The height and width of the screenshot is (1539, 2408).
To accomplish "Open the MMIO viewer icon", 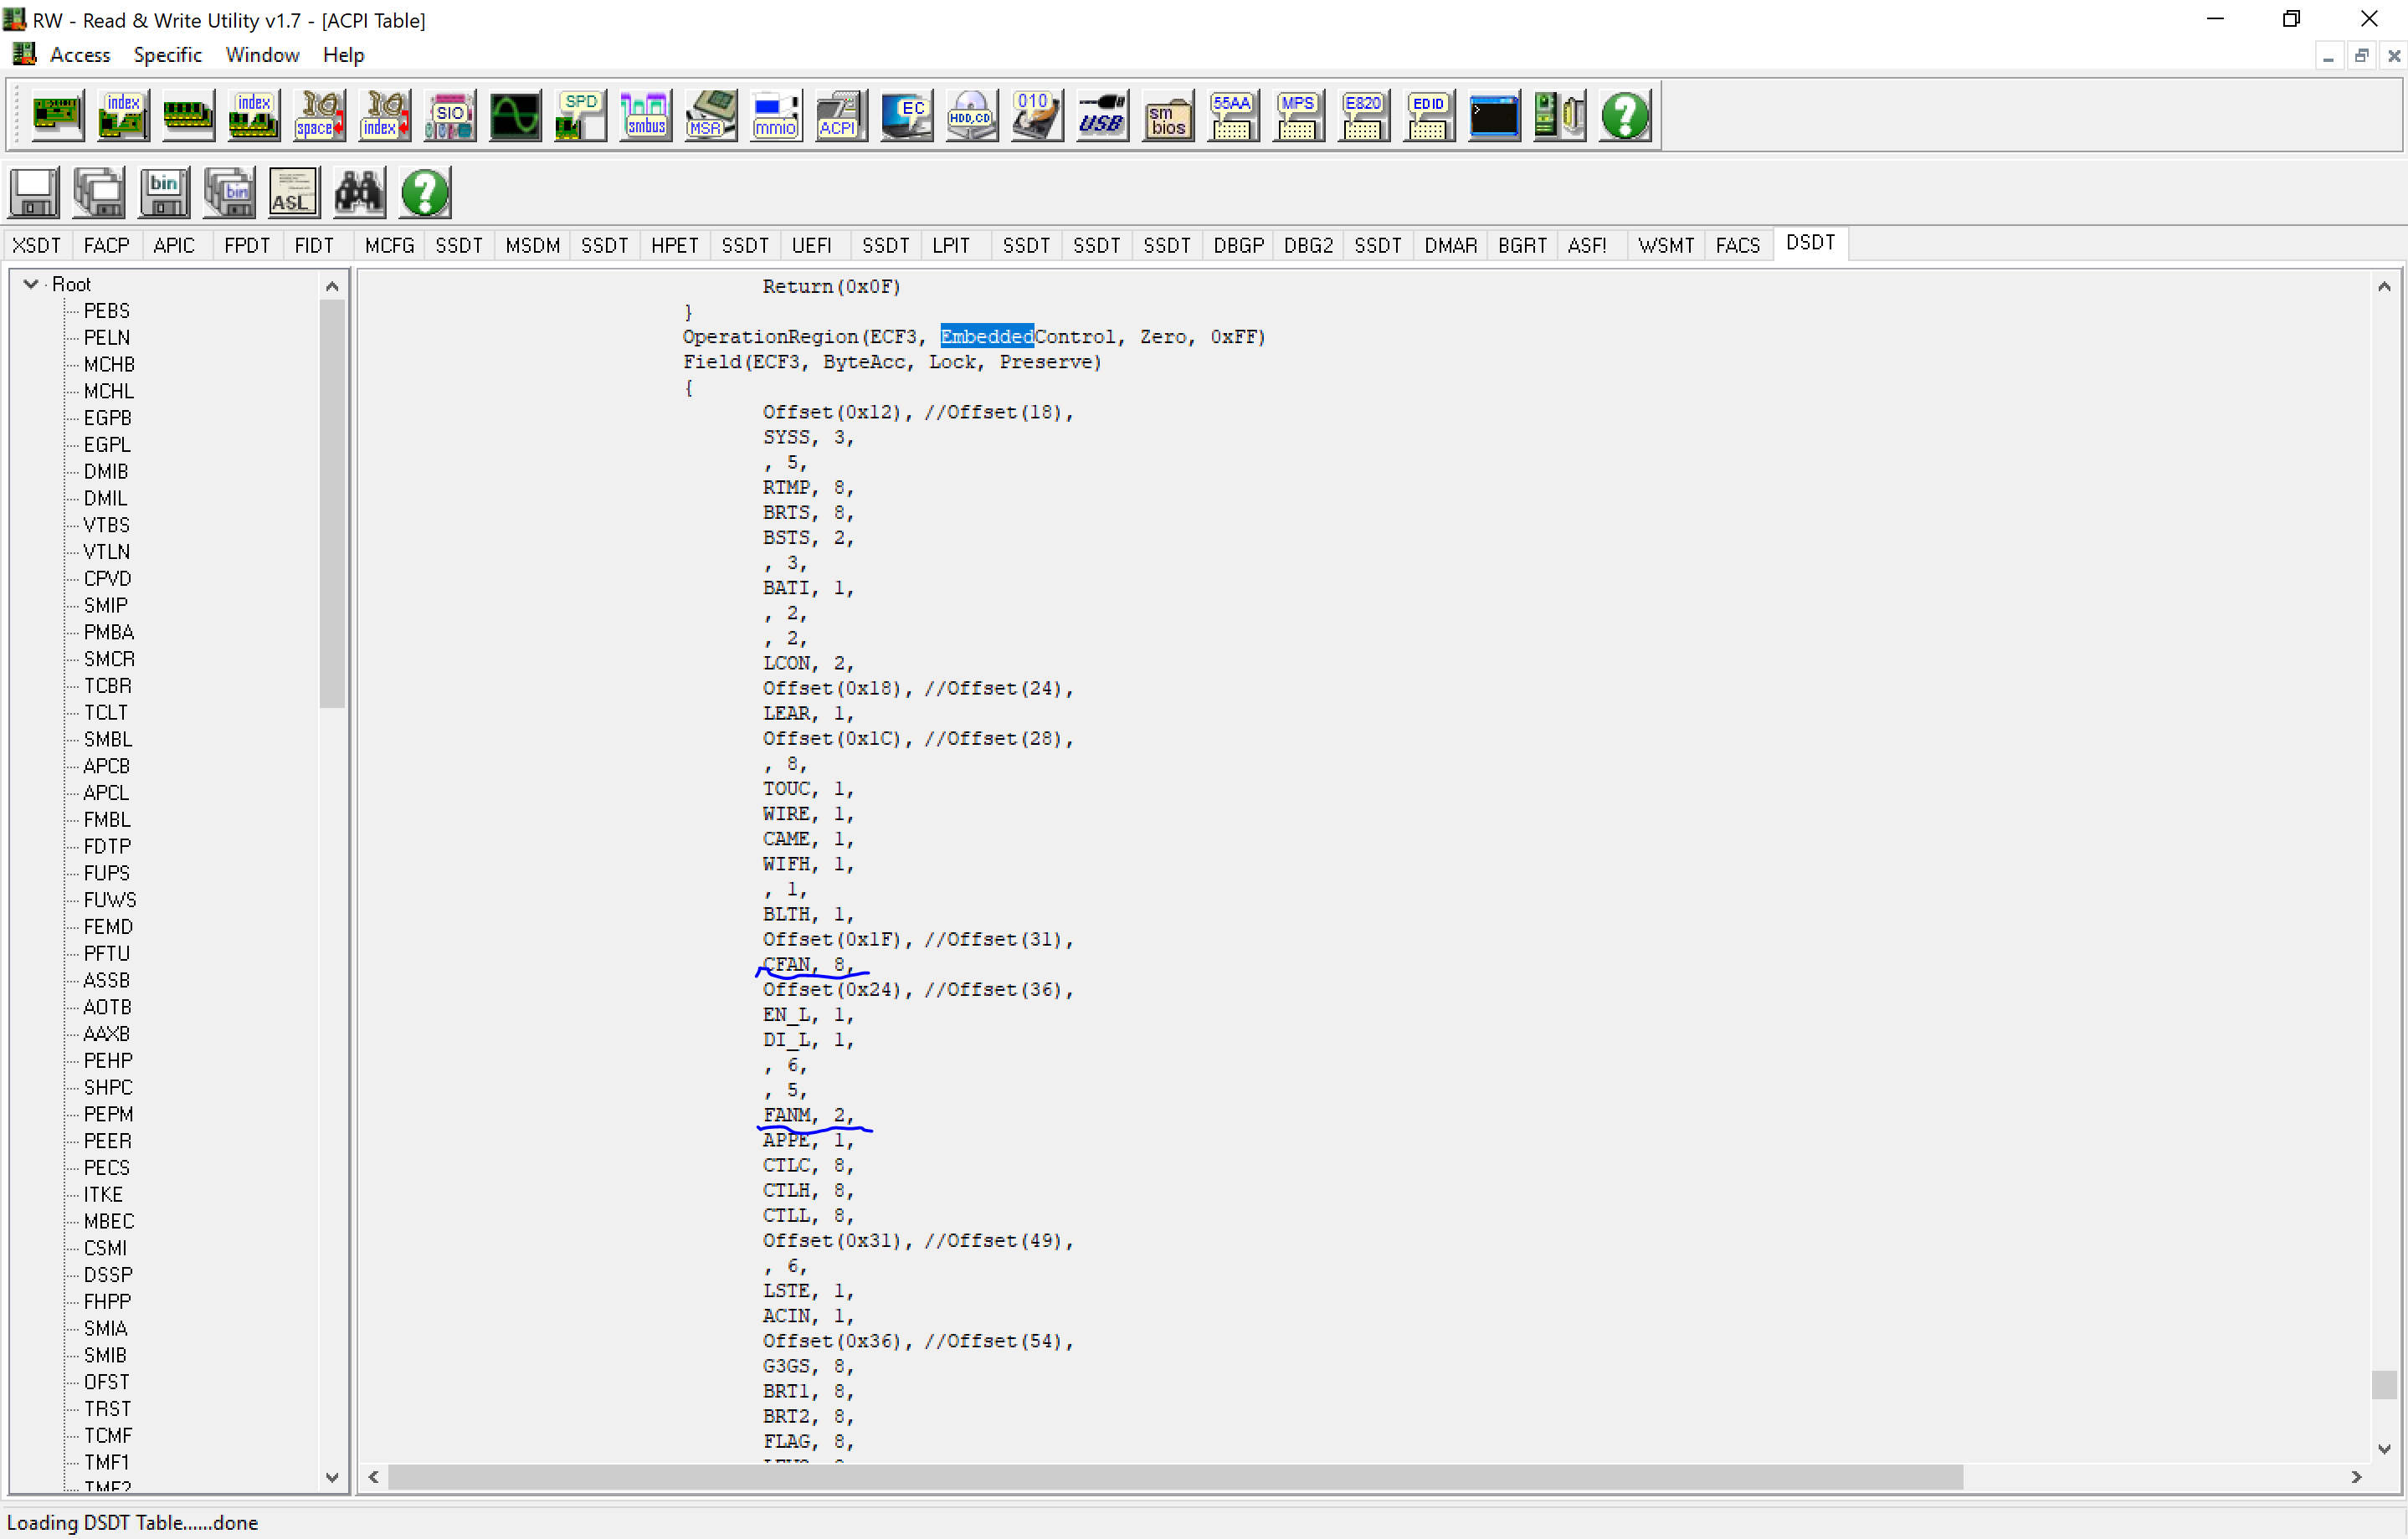I will [x=775, y=115].
